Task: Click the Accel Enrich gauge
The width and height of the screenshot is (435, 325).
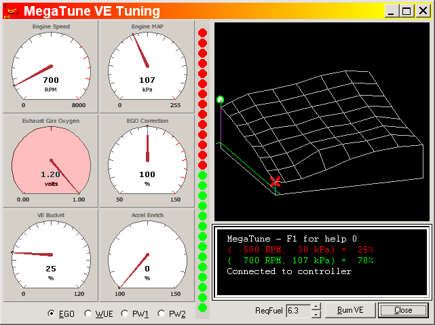Action: 147,255
